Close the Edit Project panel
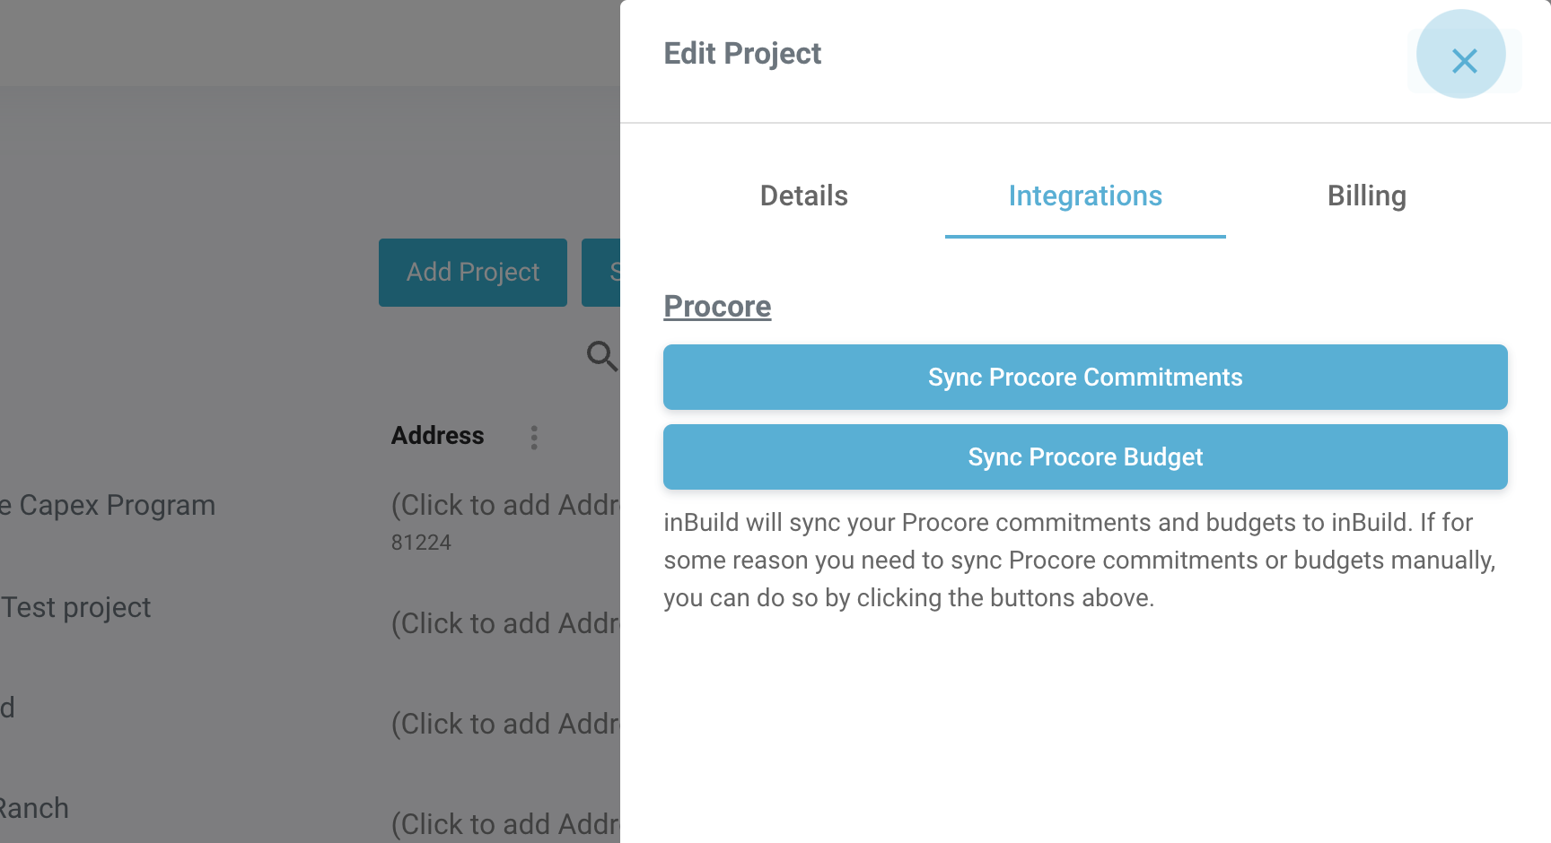Viewport: 1551px width, 843px height. click(1463, 60)
